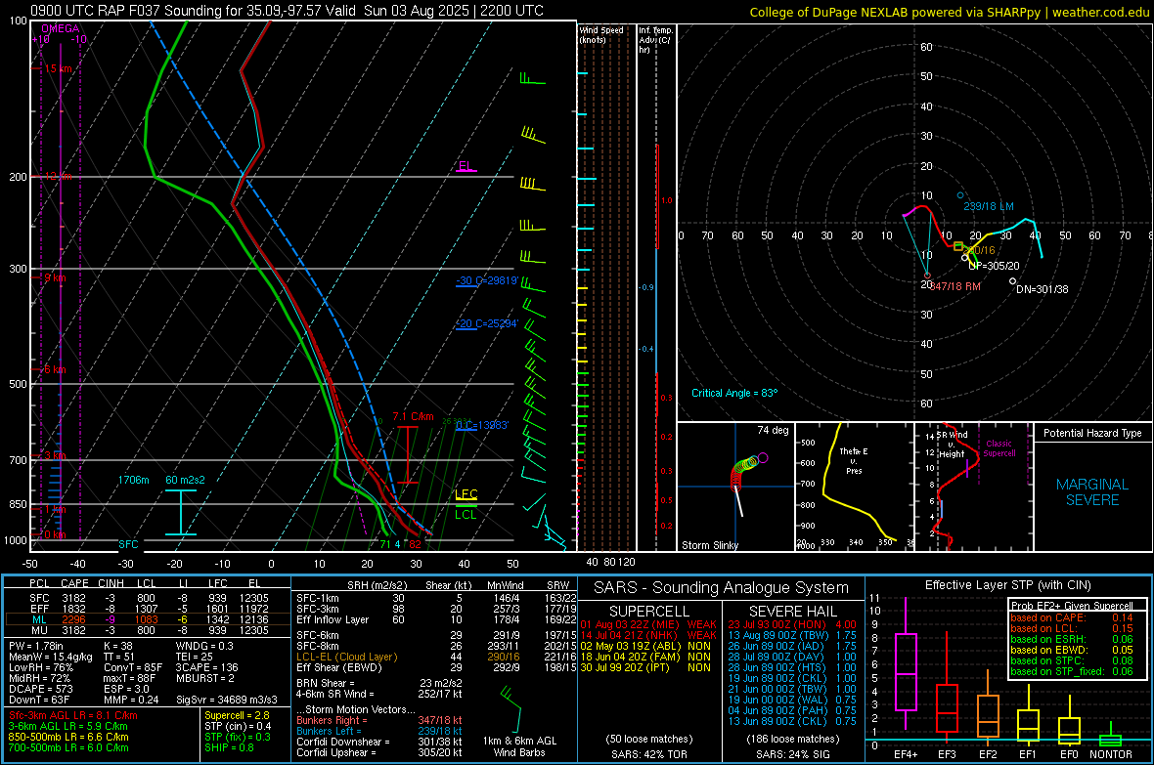Click the Storm Slinky panel label

[x=710, y=545]
